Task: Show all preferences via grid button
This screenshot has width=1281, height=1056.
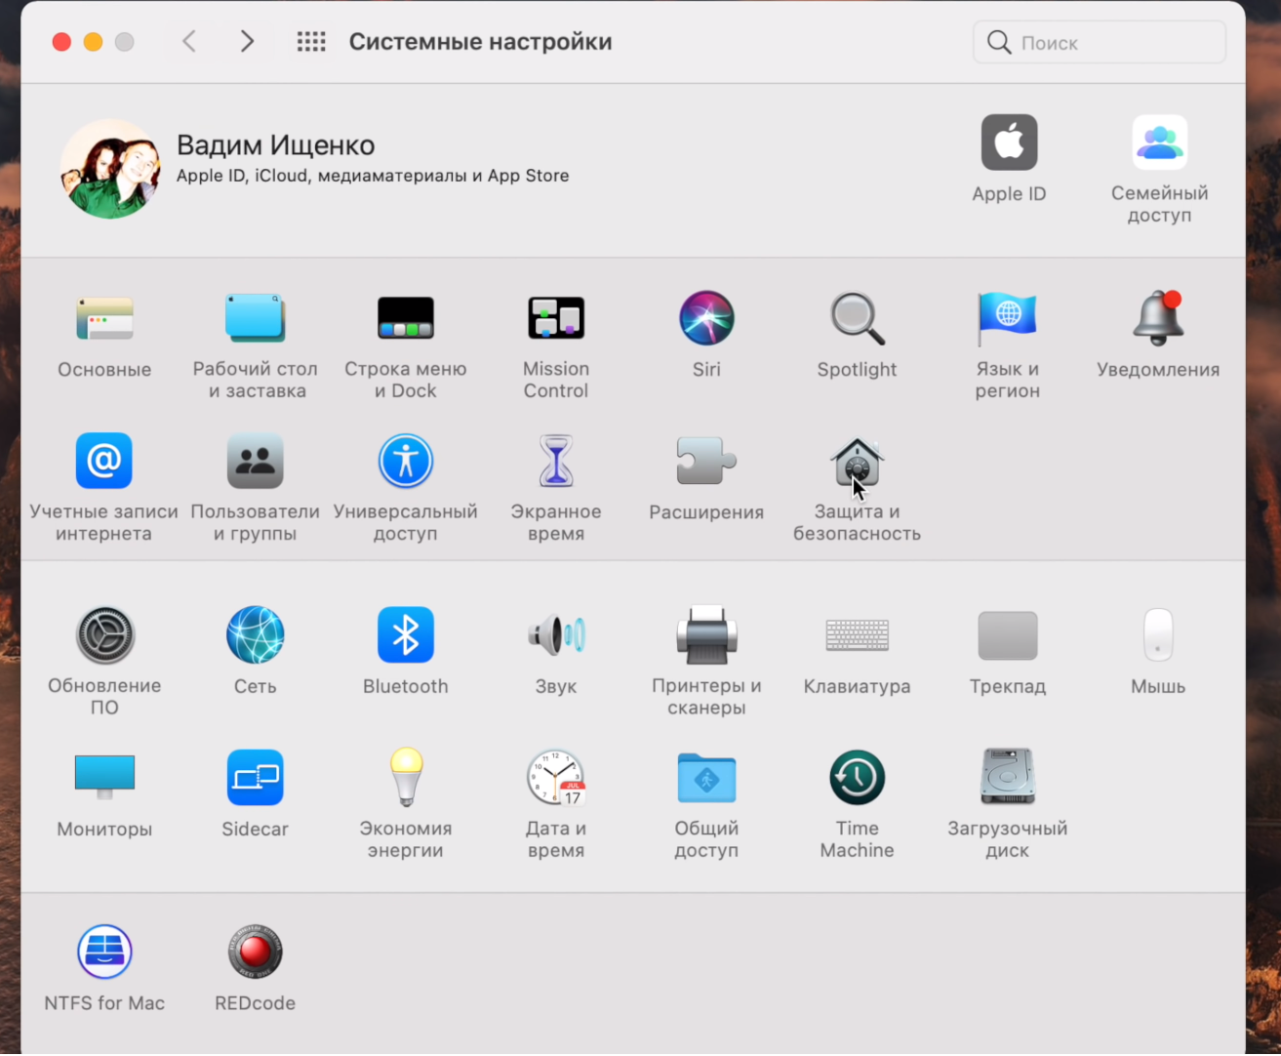Action: point(311,41)
